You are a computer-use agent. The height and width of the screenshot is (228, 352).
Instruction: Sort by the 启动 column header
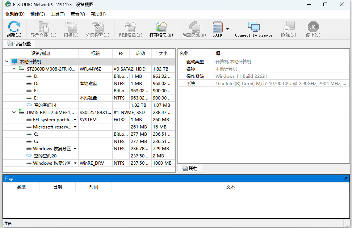(141, 54)
